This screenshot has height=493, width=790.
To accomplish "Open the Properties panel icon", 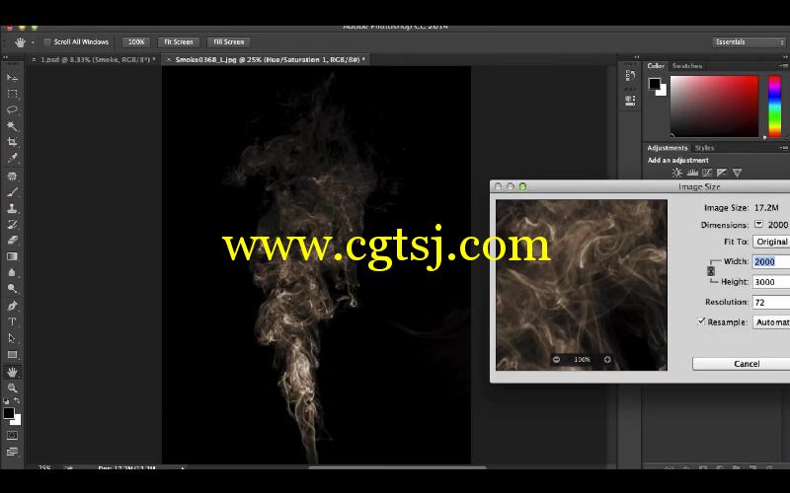I will coord(630,100).
